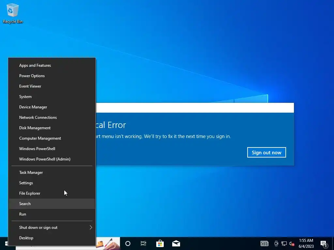The height and width of the screenshot is (250, 334).
Task: Start Windows PowerShell (Admin)
Action: 52,159
